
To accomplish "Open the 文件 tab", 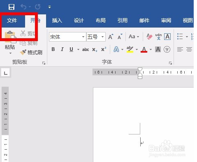I will coord(12,21).
